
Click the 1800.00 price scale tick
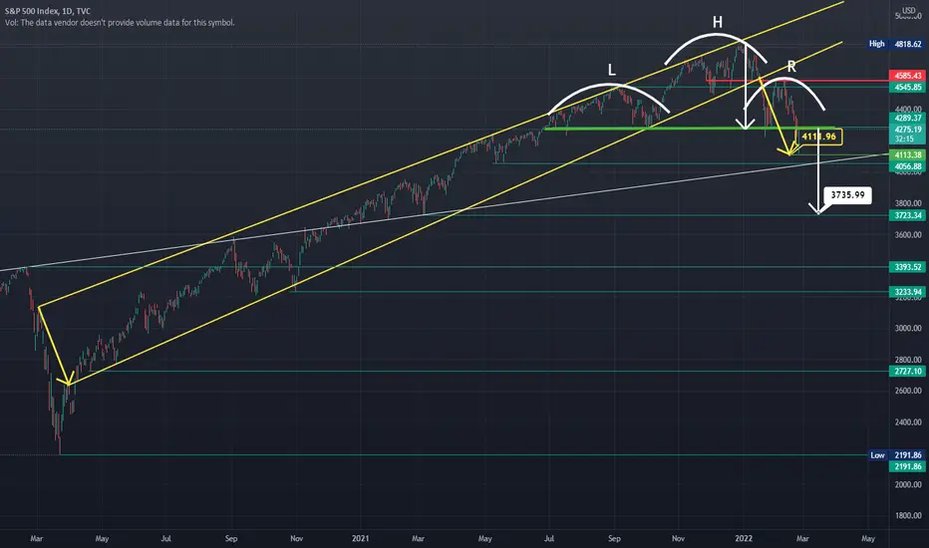908,515
